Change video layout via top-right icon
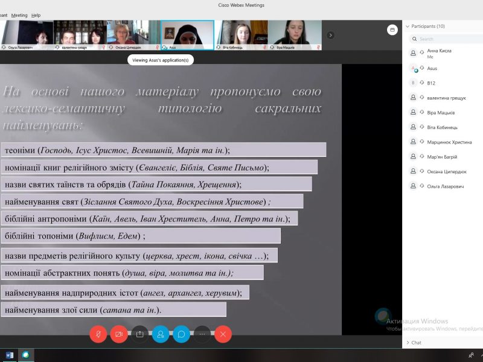This screenshot has height=362, width=483. click(x=392, y=30)
